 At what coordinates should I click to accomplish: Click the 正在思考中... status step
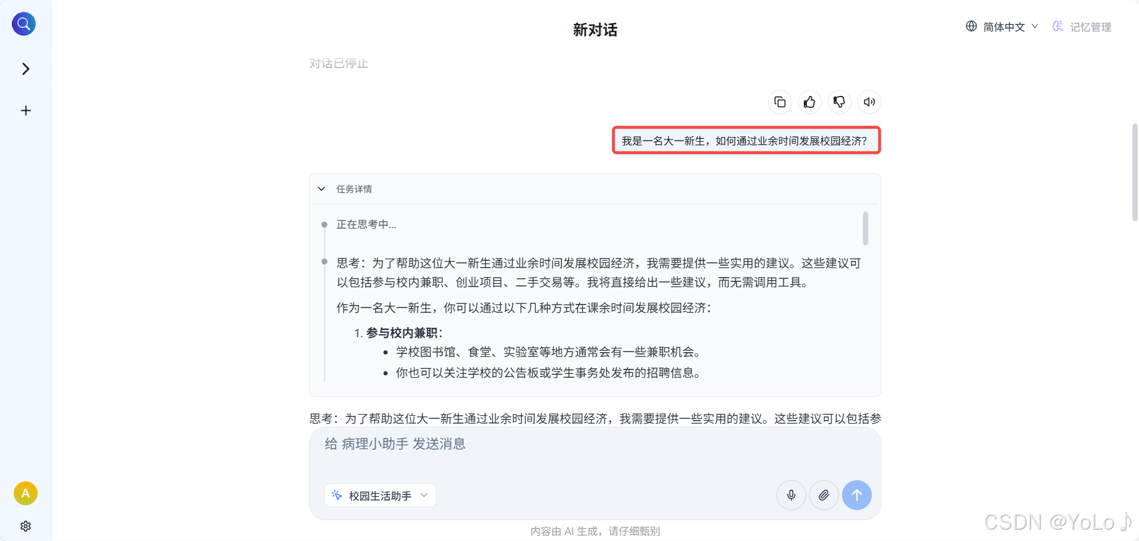366,225
